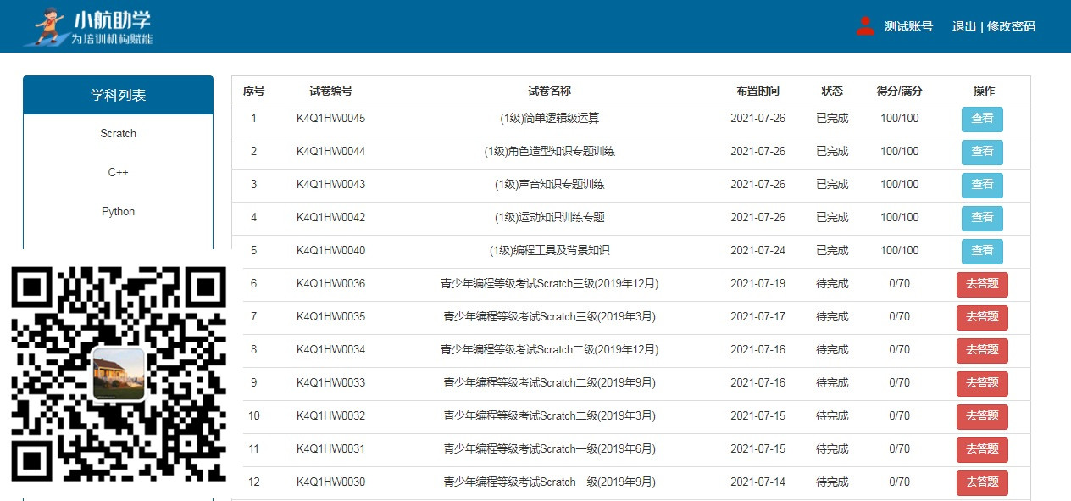Click 青少年编程等级考试Scratch二级(2019年12月)

pos(549,350)
